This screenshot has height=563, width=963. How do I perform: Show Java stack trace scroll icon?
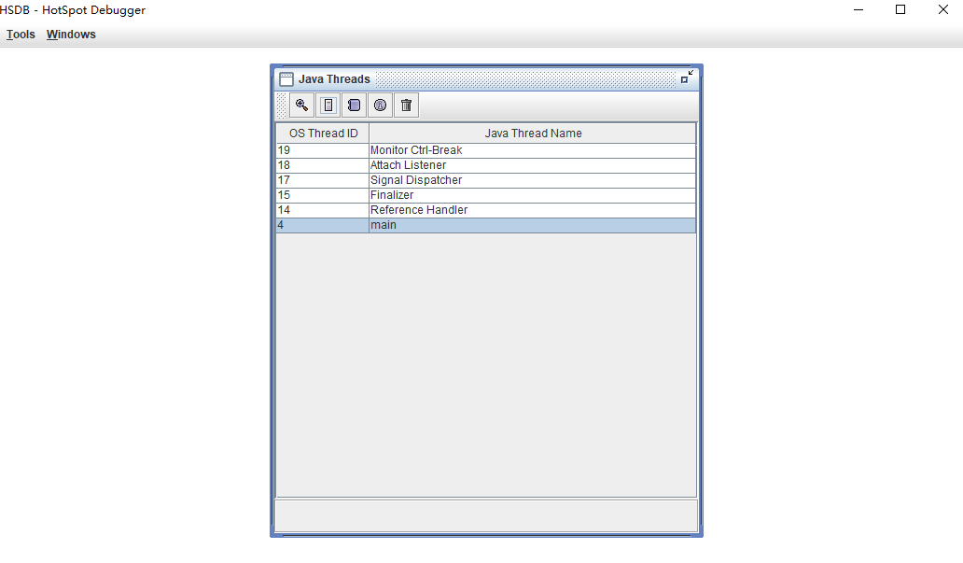point(354,106)
